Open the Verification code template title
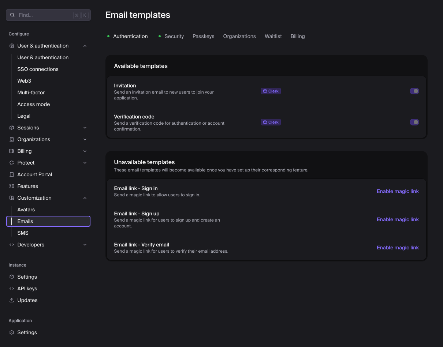443x347 pixels. (x=134, y=117)
